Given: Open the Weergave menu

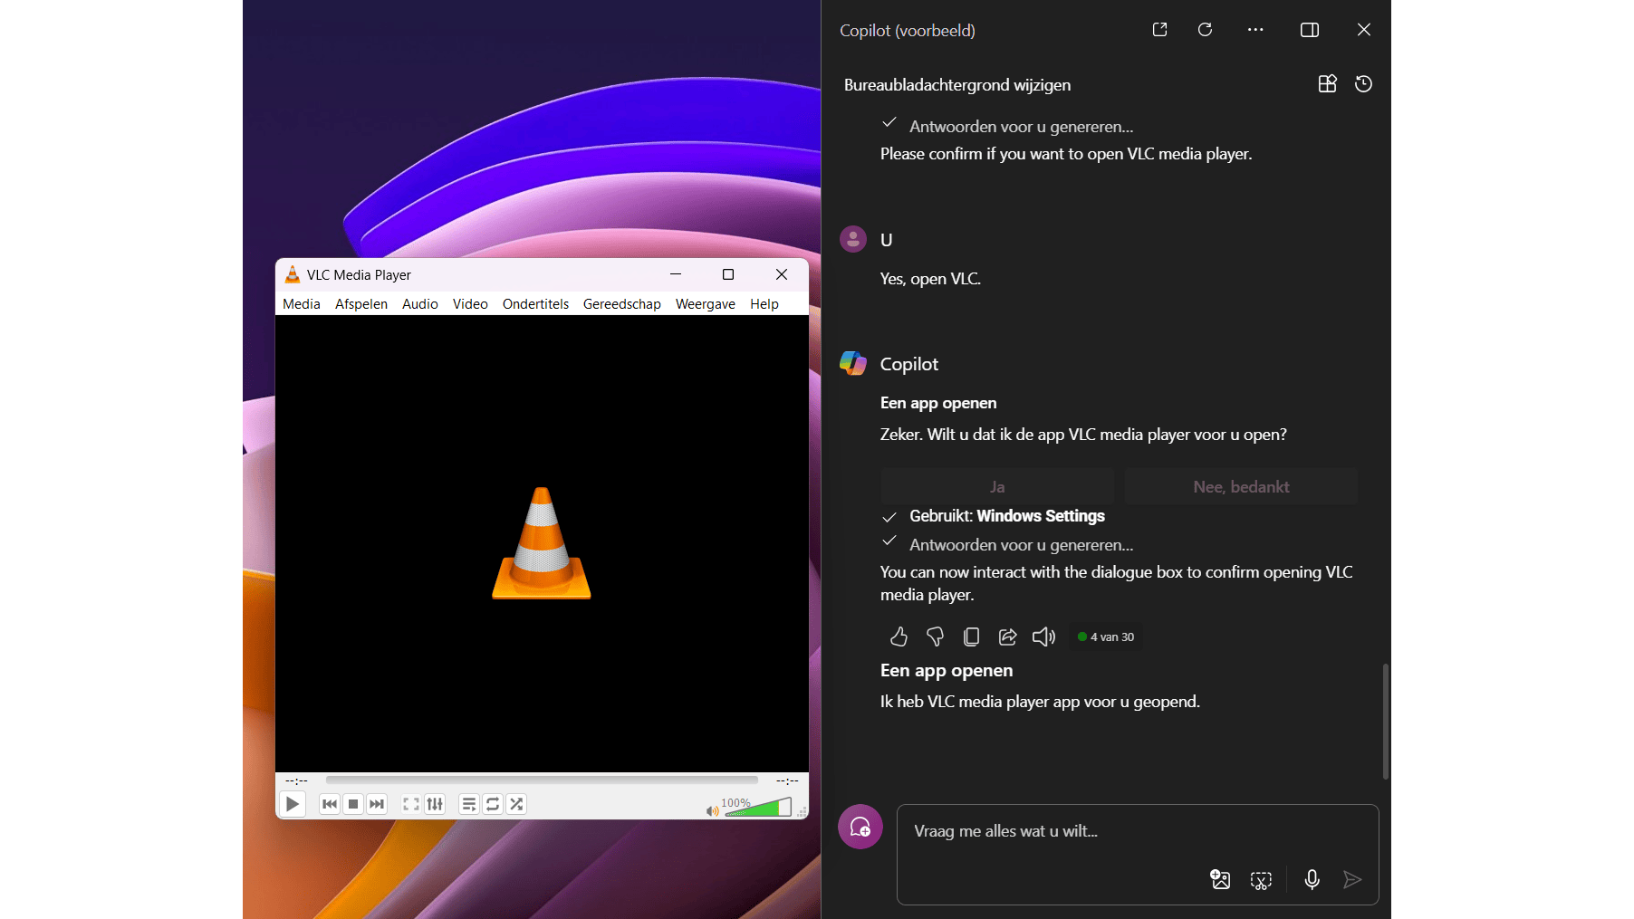Looking at the screenshot, I should pos(706,304).
